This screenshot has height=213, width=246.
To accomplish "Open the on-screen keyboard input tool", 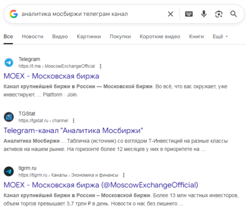I will tap(189, 14).
